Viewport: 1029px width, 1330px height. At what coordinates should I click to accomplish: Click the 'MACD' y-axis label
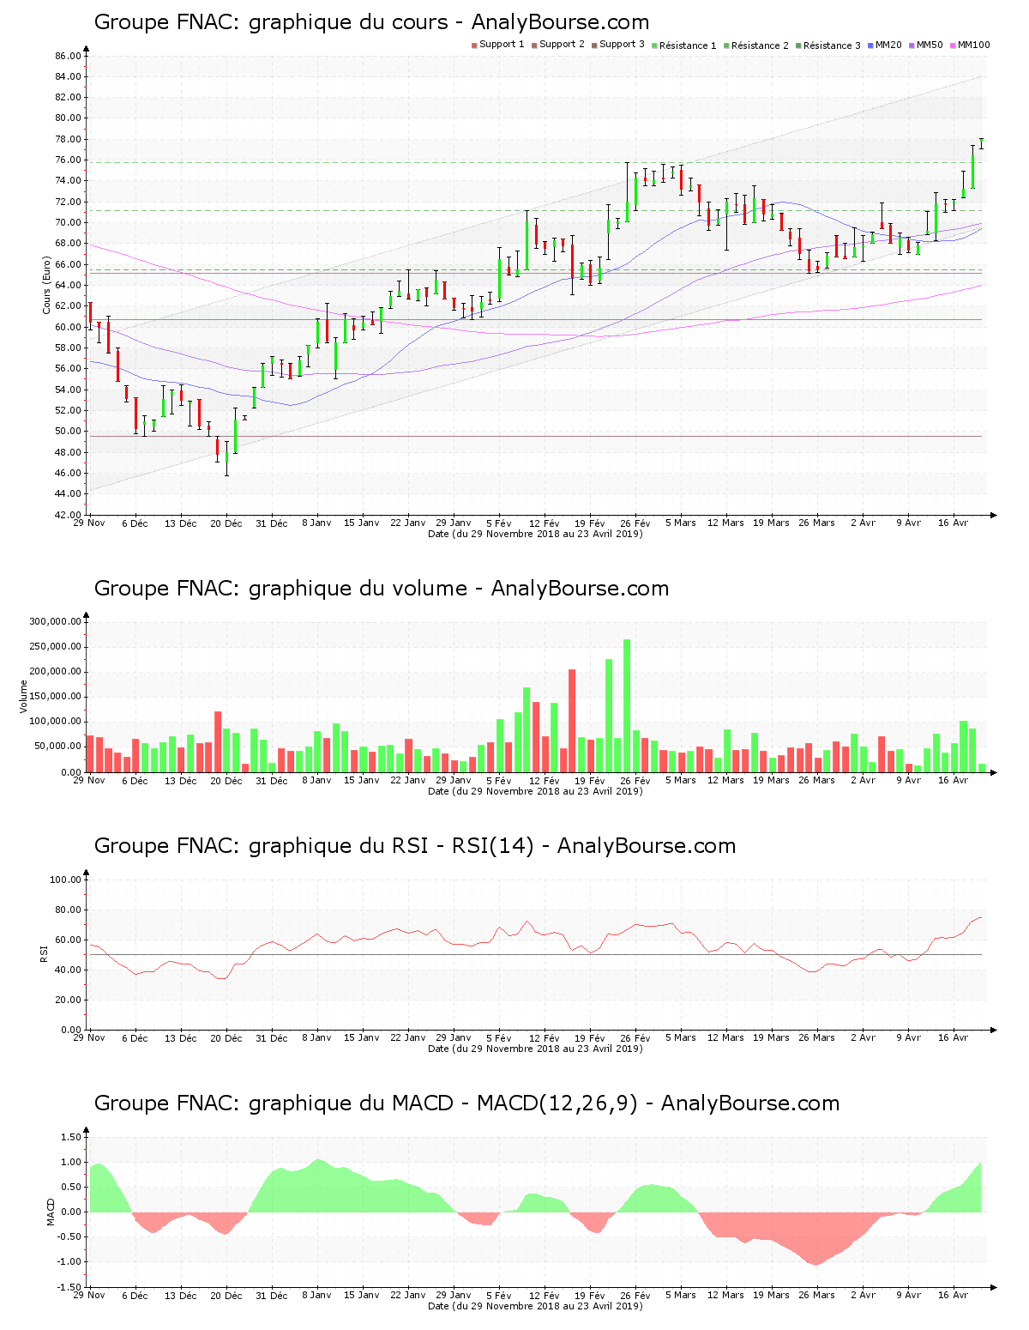pyautogui.click(x=51, y=1212)
